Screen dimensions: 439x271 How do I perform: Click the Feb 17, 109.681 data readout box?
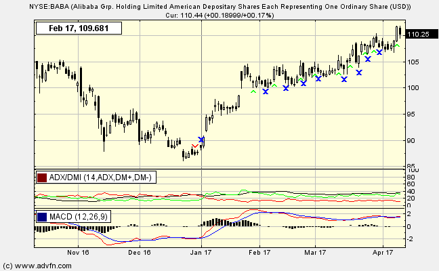click(79, 28)
